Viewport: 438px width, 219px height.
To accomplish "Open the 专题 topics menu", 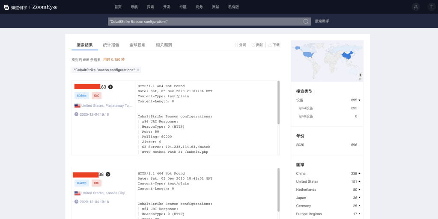I will [183, 7].
